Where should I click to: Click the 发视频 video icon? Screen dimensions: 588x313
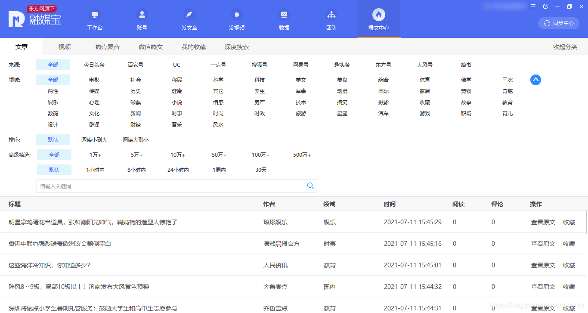(237, 15)
